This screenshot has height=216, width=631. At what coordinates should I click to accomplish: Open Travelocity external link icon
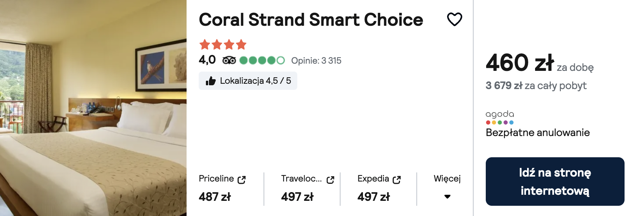(x=330, y=180)
